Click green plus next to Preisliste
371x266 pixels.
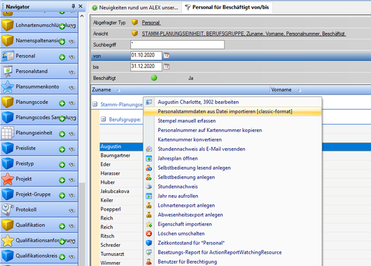point(62,149)
